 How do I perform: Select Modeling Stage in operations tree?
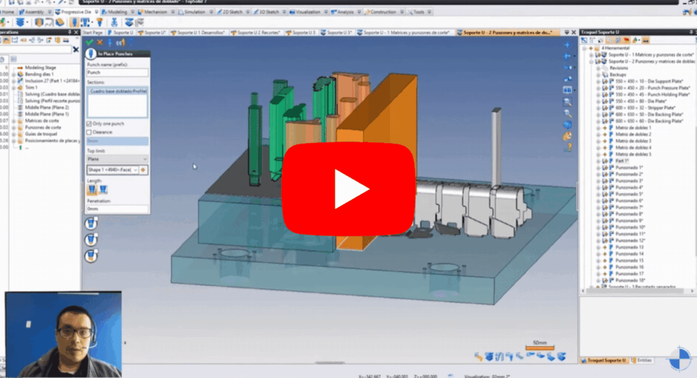coord(40,67)
